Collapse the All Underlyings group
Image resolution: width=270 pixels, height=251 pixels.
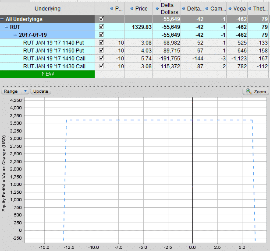pos(2,19)
